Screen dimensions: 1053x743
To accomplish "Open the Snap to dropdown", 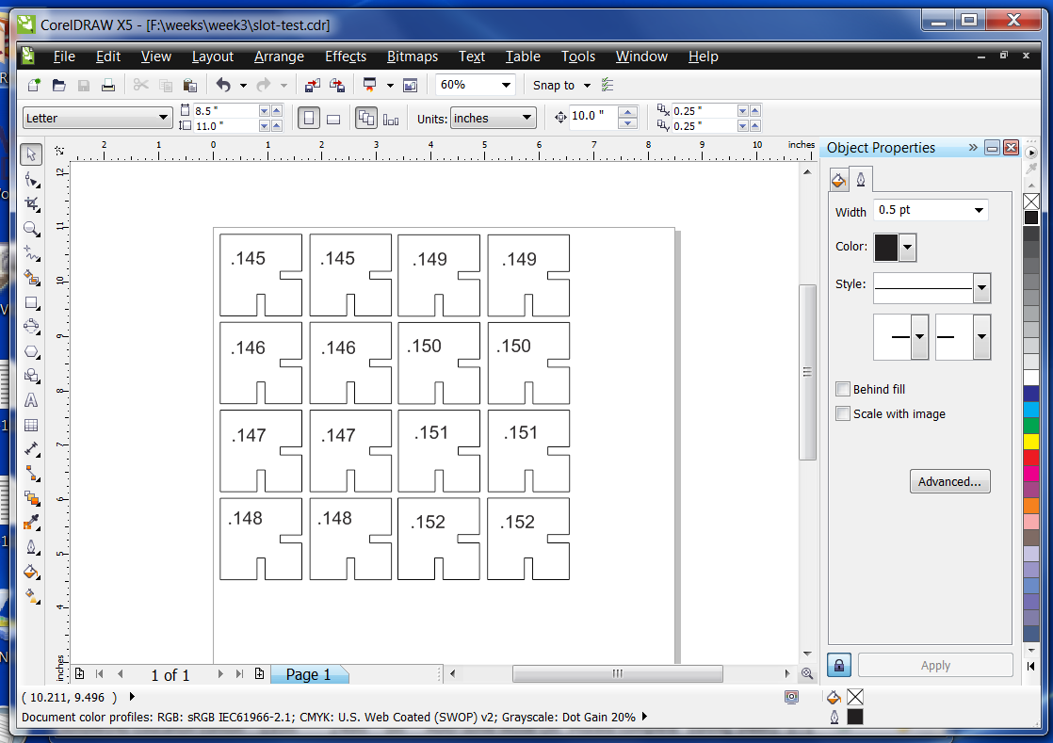I will pyautogui.click(x=587, y=86).
